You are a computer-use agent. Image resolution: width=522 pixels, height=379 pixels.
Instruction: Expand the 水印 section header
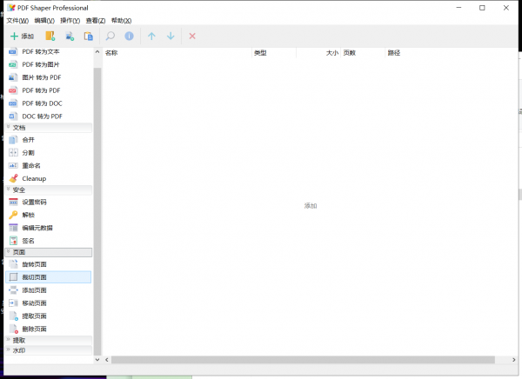tap(49, 350)
